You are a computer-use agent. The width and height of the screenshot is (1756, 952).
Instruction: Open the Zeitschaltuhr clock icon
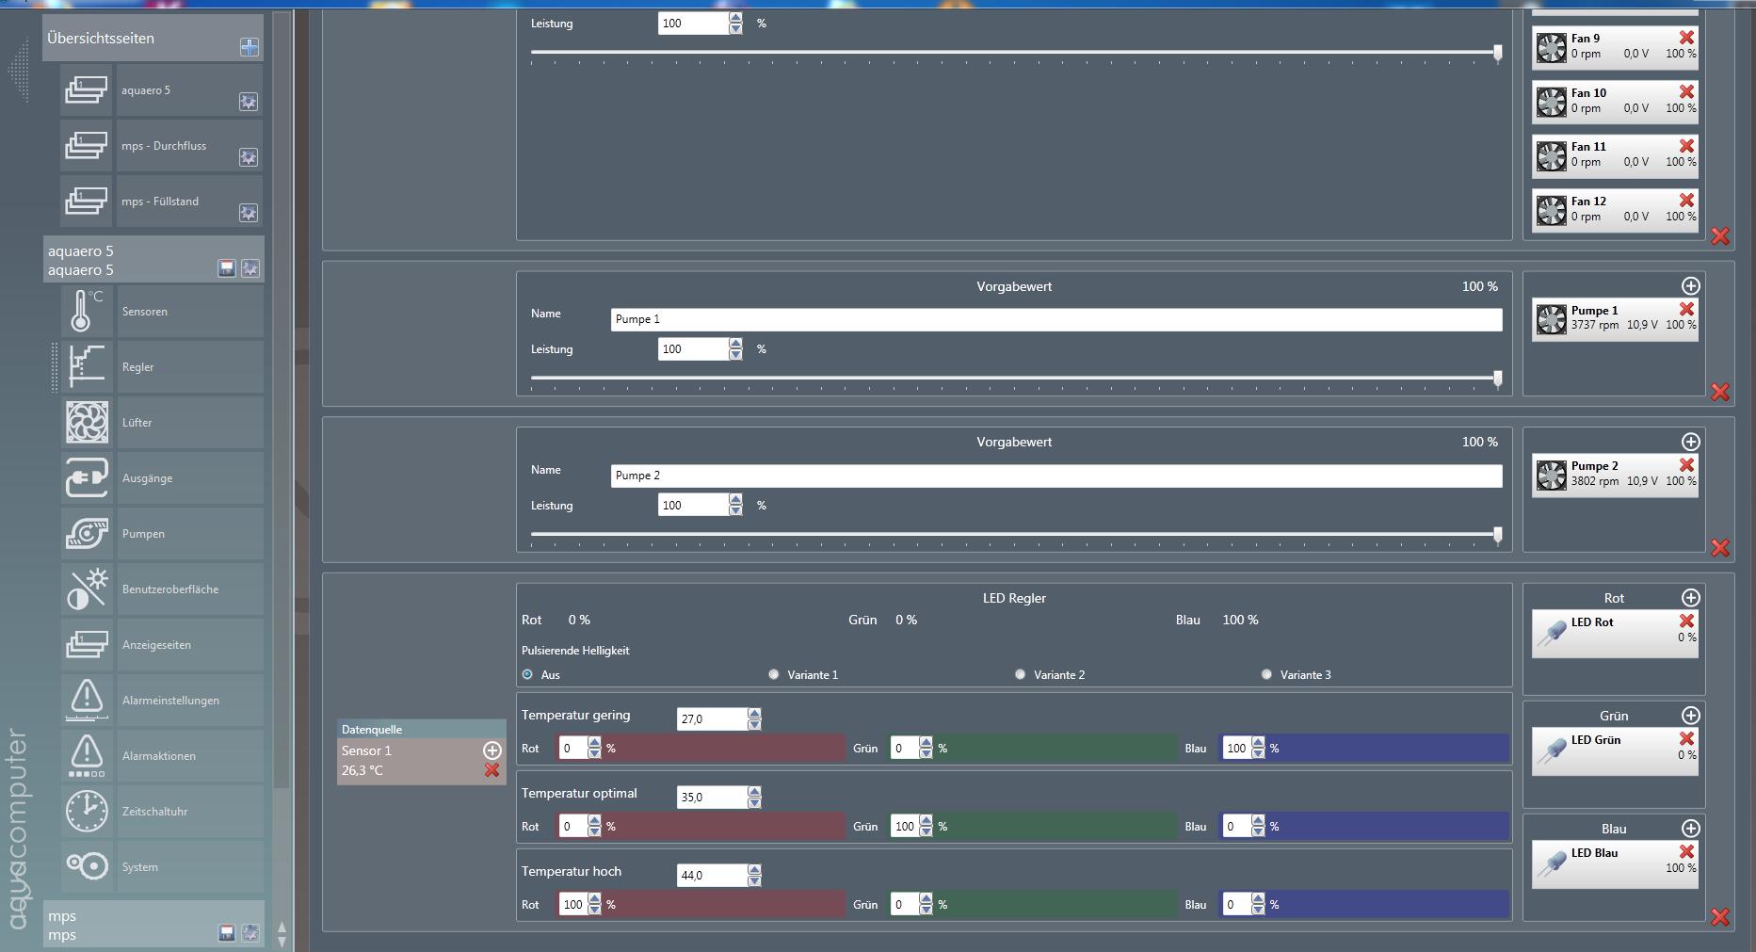87,812
